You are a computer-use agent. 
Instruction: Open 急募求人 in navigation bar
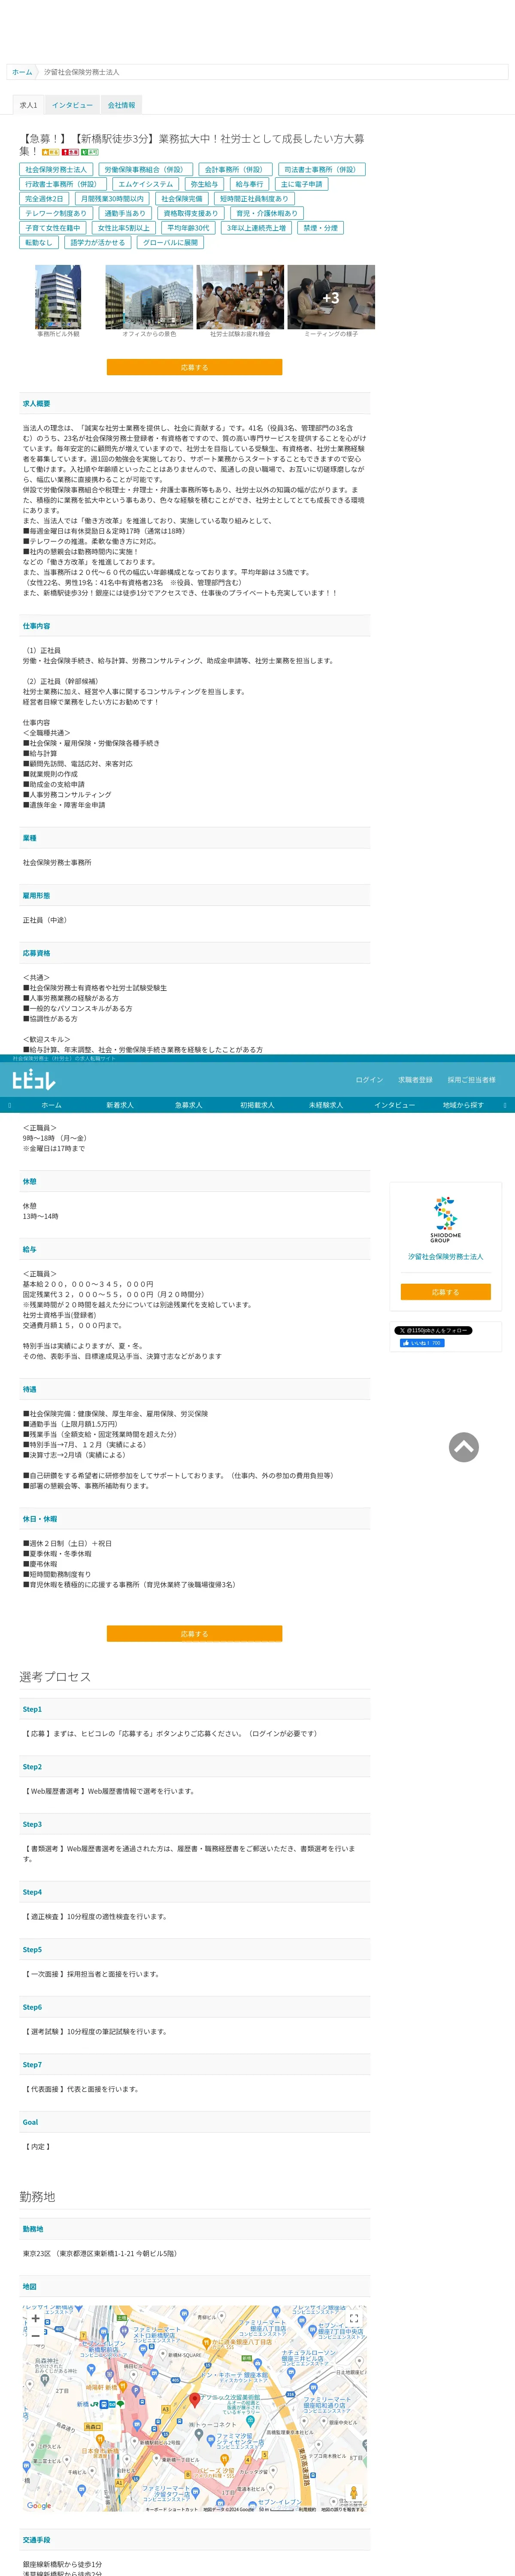(x=189, y=1105)
